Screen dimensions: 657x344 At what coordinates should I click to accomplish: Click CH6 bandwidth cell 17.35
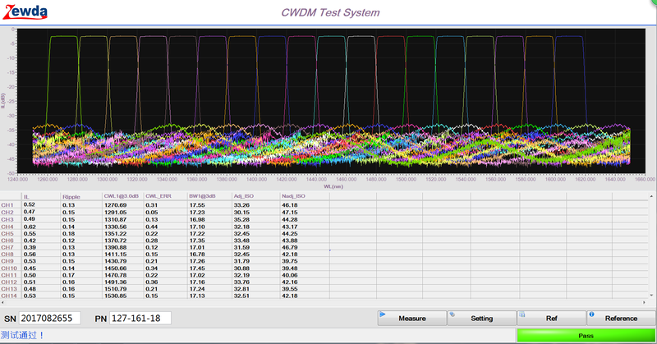tap(197, 241)
